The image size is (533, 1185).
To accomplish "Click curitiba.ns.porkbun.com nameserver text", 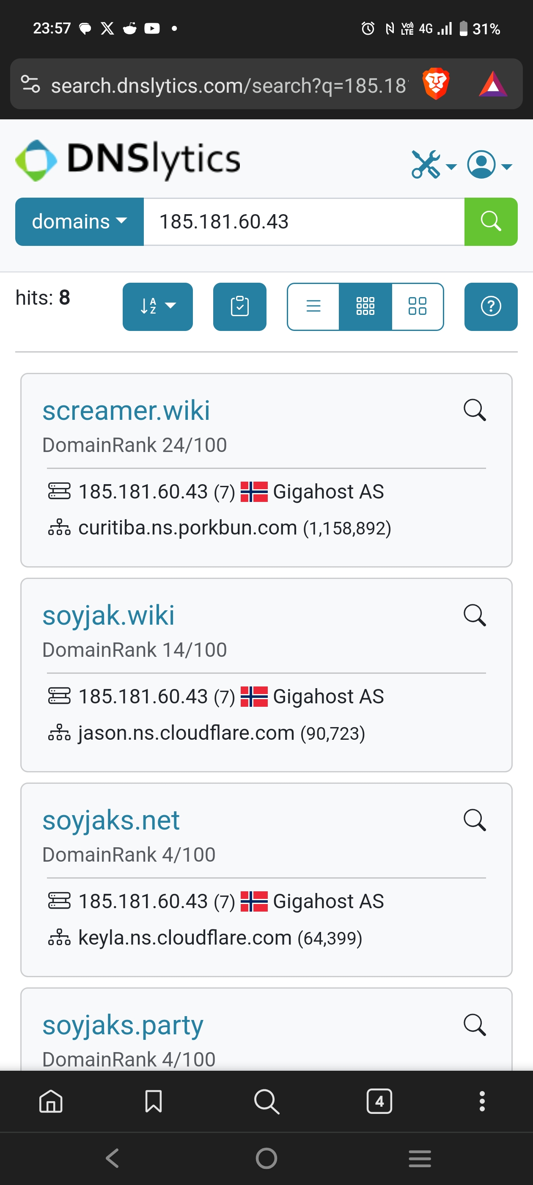I will pos(188,528).
